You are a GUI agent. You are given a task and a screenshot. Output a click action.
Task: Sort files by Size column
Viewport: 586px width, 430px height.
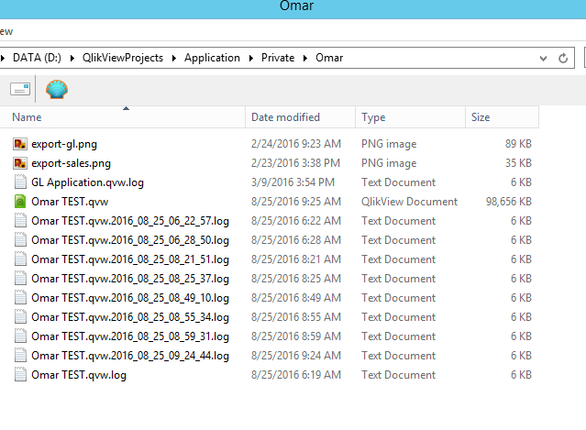pos(502,117)
